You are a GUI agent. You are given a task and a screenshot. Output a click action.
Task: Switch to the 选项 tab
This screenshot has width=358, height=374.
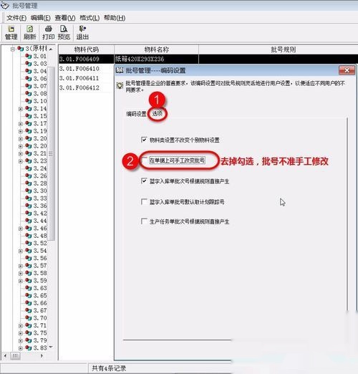click(158, 114)
